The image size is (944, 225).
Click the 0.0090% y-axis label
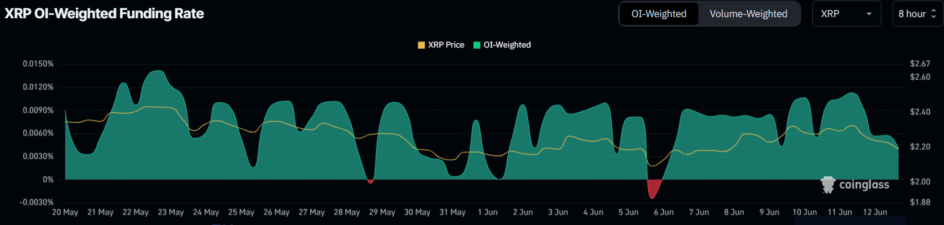coord(38,110)
